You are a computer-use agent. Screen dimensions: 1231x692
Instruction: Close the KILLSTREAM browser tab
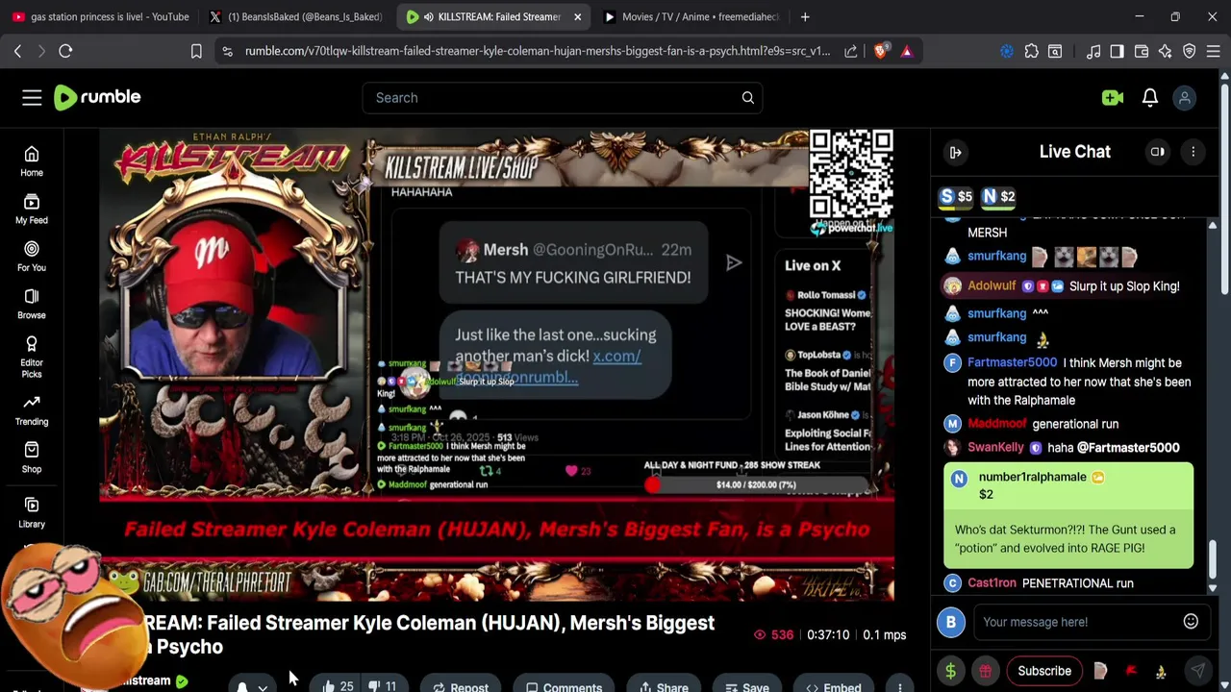[577, 16]
